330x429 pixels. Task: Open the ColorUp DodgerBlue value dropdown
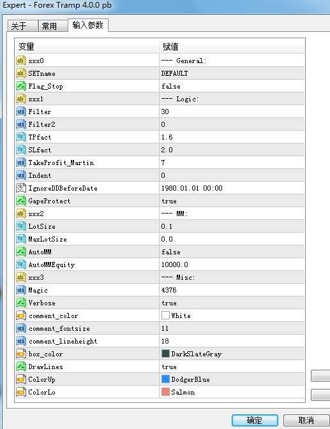(x=232, y=379)
